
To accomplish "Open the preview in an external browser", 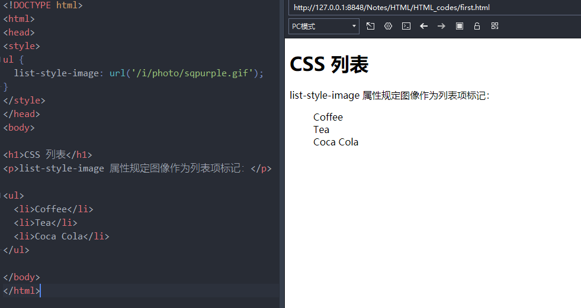I will 370,26.
